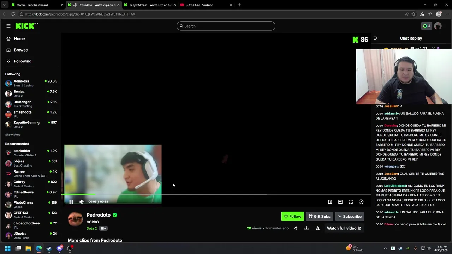This screenshot has width=452, height=254.
Task: Open Read aloud in address bar
Action: coord(407,14)
